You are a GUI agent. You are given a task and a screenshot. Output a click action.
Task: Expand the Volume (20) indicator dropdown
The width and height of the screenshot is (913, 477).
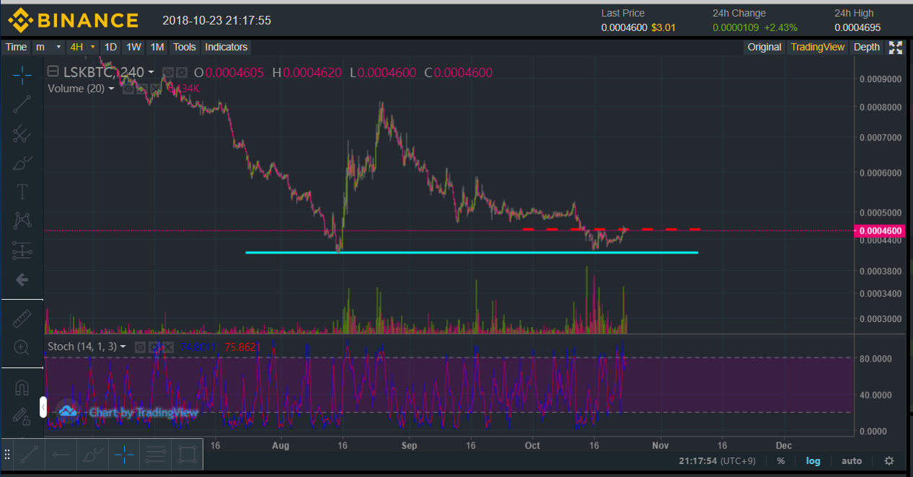[x=112, y=89]
